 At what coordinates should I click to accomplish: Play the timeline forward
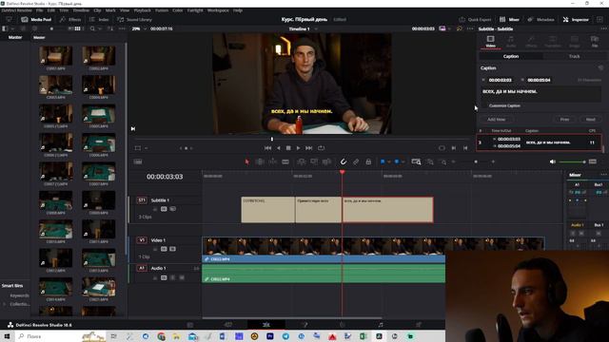(x=298, y=148)
